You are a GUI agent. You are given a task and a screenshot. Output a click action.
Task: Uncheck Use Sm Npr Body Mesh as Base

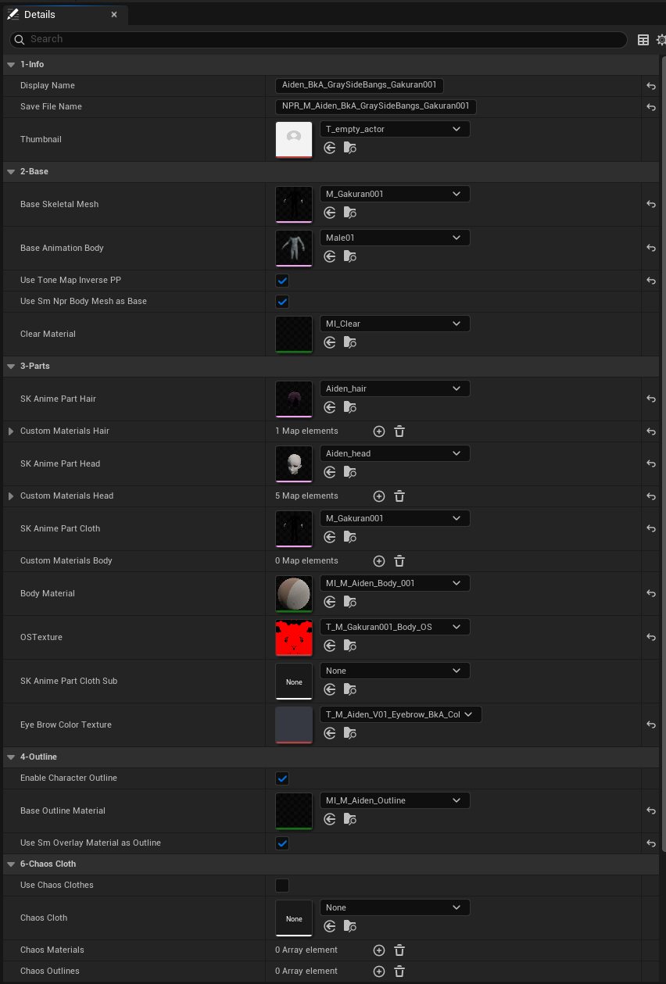pyautogui.click(x=281, y=301)
